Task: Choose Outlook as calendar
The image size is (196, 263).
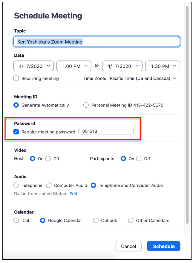Action: (96, 221)
